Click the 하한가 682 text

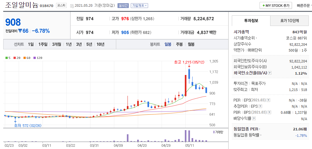coord(140,32)
